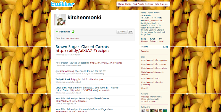Sign out from the top navigation

(x=164, y=4)
